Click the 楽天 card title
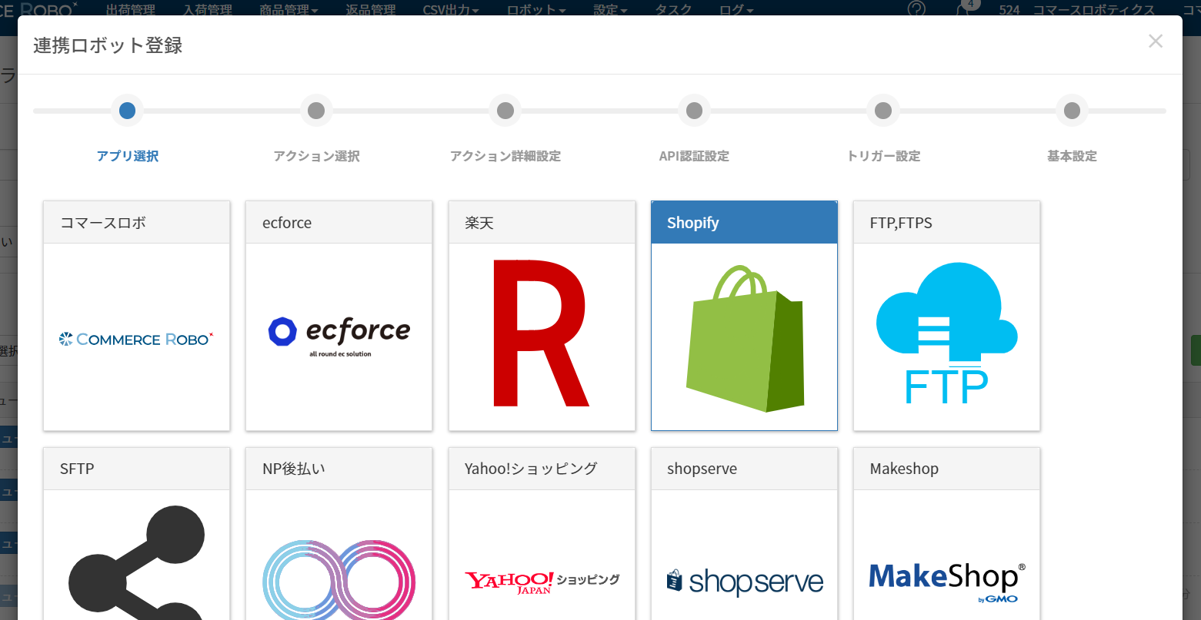Screen dimensions: 1201x620 pyautogui.click(x=479, y=223)
